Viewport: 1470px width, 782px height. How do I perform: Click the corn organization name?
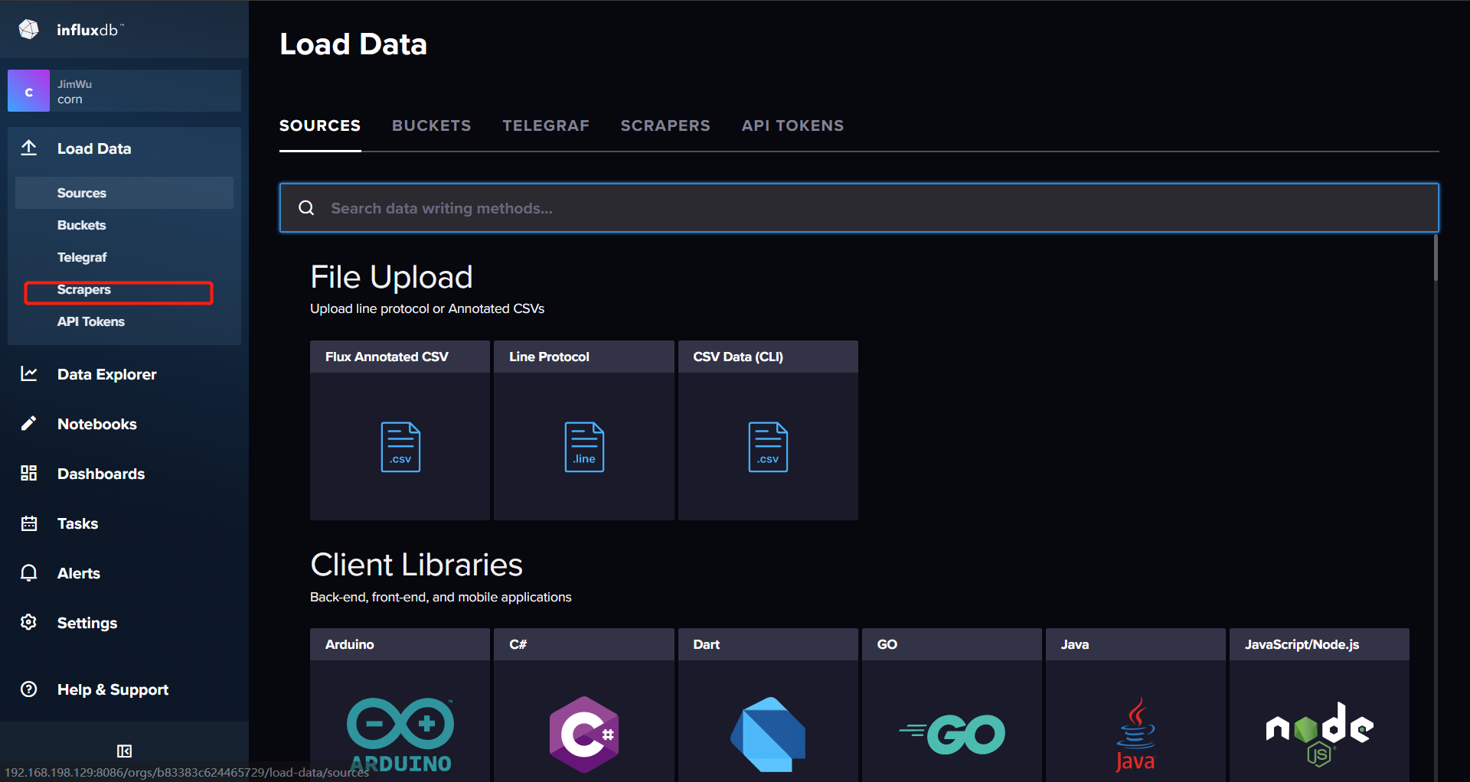70,99
